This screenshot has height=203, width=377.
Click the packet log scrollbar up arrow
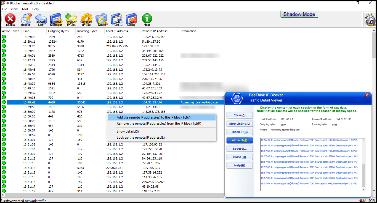[x=363, y=140]
